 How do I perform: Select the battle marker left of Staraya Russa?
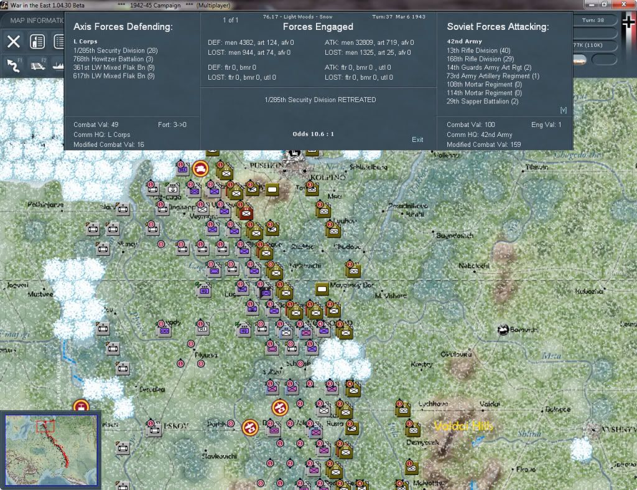tap(279, 407)
